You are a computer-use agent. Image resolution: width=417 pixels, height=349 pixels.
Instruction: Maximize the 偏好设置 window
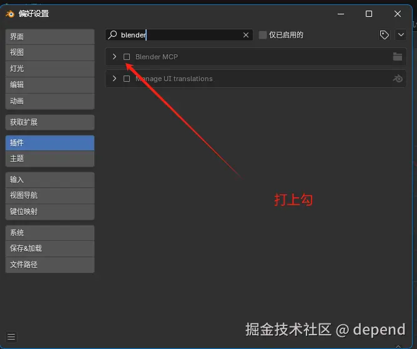coord(369,14)
